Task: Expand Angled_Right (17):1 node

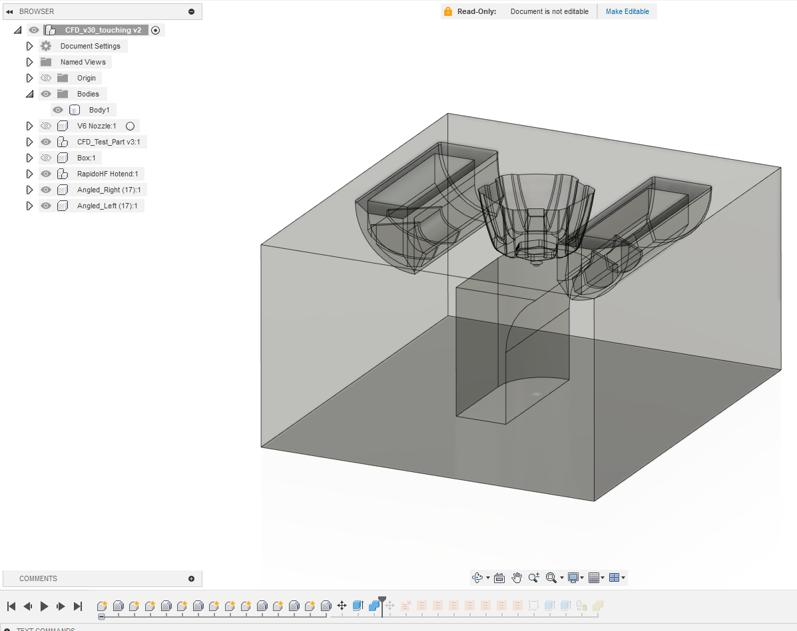Action: click(29, 190)
